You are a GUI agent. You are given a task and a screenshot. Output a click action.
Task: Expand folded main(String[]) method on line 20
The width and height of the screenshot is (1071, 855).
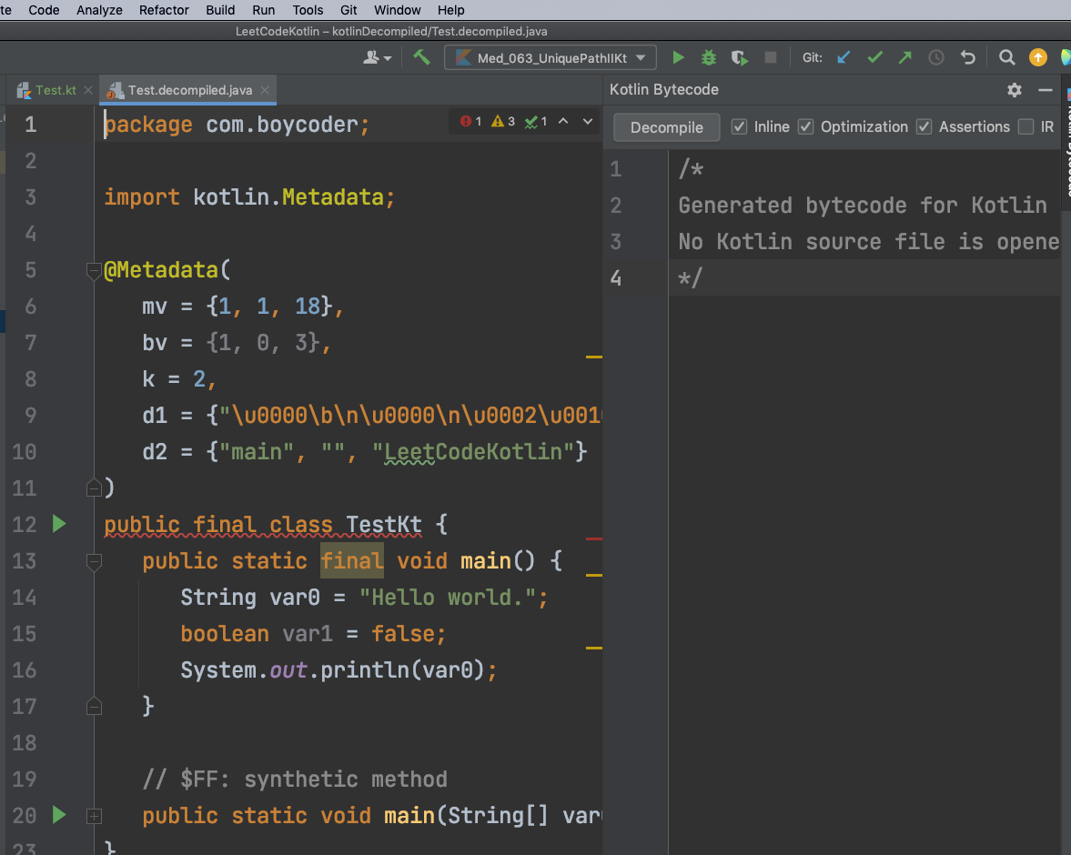point(93,816)
